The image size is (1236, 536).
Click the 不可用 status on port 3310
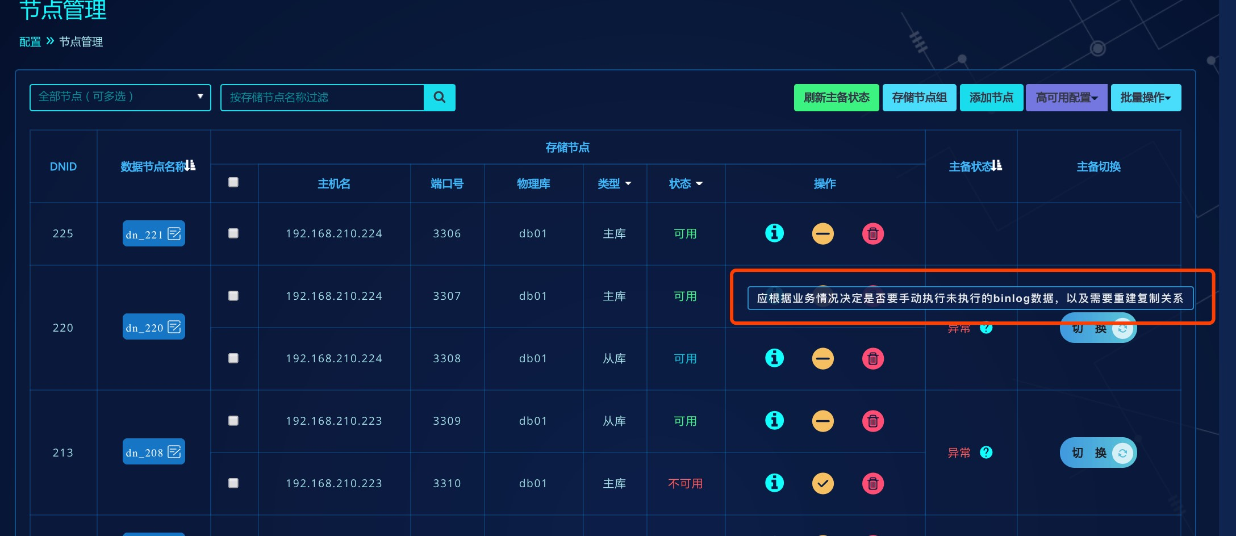click(x=686, y=483)
